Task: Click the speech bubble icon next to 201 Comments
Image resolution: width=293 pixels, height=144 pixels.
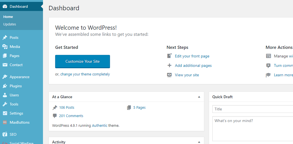Action: [55, 116]
